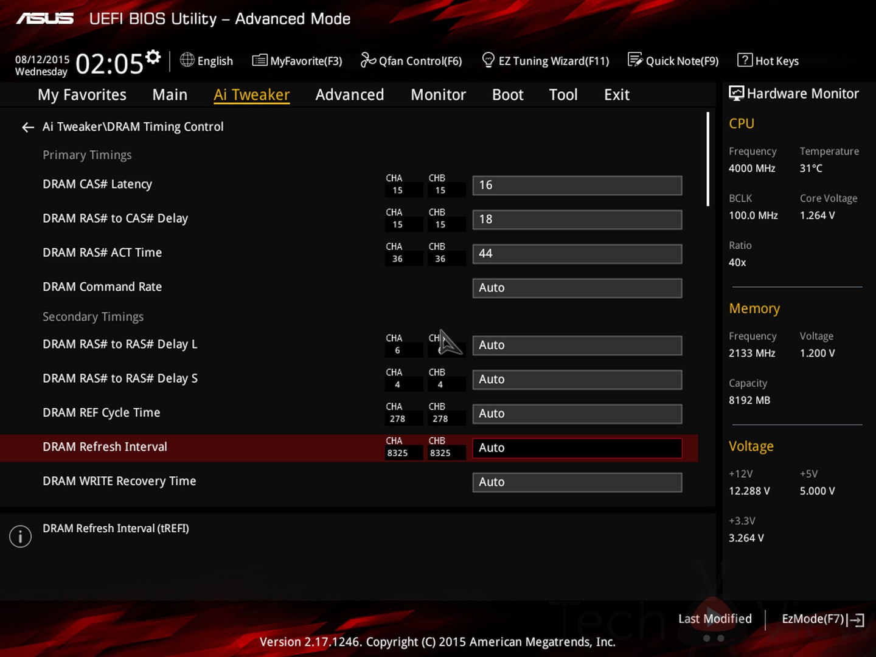876x657 pixels.
Task: Open the My Favorites tab
Action: 82,95
